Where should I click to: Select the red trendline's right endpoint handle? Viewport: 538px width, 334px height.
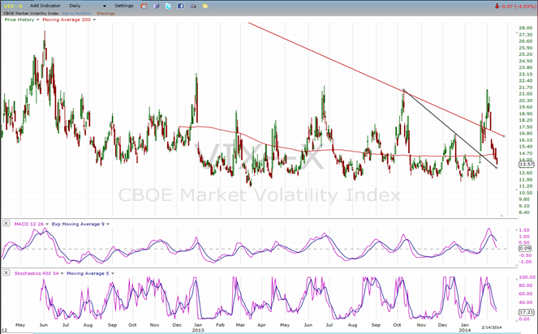[504, 136]
